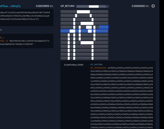This screenshot has height=129, width=164.
Task: Select the hex value starting with 9bf29635c04c1c
Action: tap(29, 41)
